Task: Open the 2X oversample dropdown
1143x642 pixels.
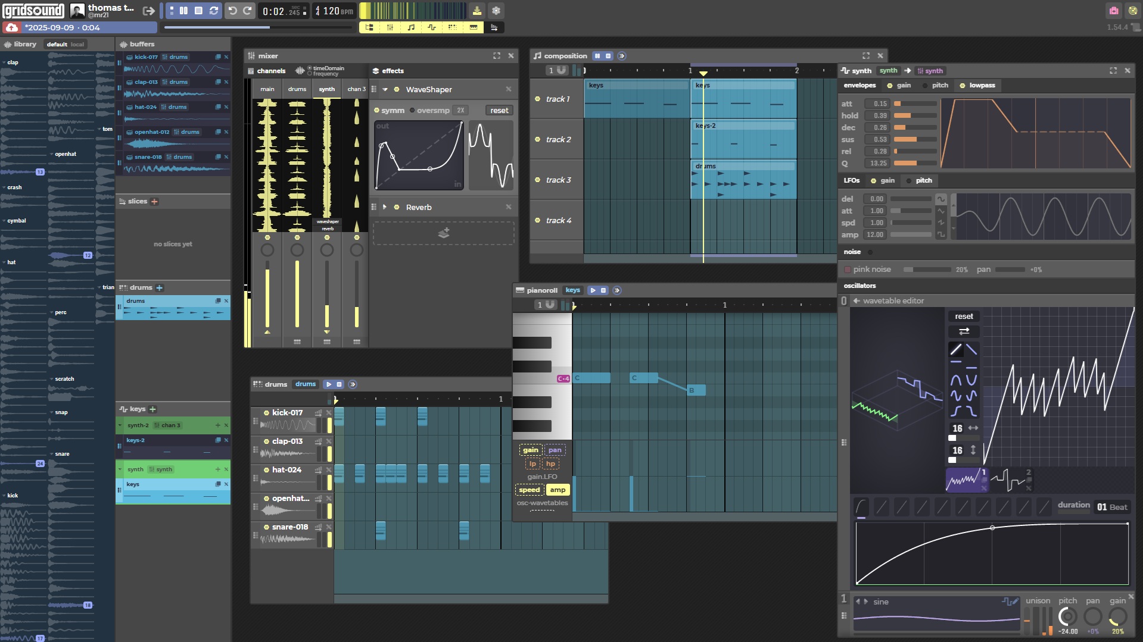Action: pos(460,111)
